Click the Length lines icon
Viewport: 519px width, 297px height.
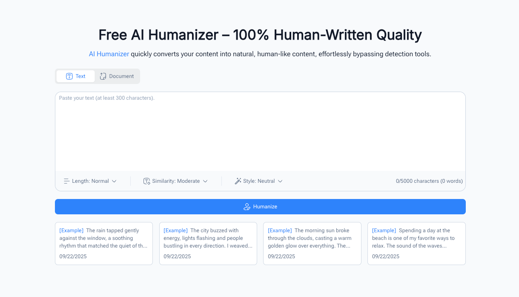click(66, 181)
